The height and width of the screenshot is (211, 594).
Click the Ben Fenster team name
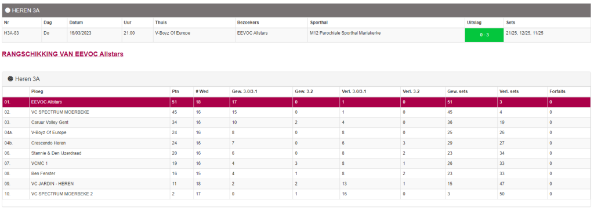click(x=43, y=173)
